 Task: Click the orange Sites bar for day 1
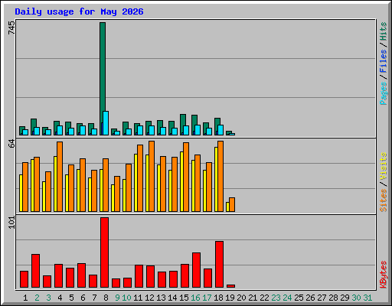click(x=25, y=187)
